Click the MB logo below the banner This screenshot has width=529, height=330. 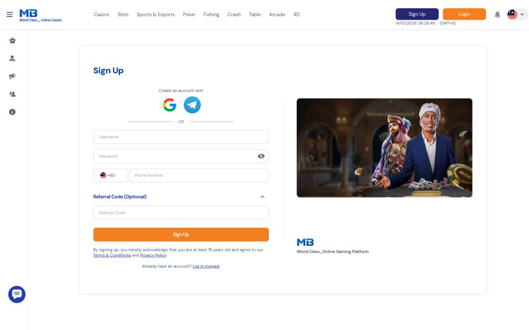click(305, 242)
